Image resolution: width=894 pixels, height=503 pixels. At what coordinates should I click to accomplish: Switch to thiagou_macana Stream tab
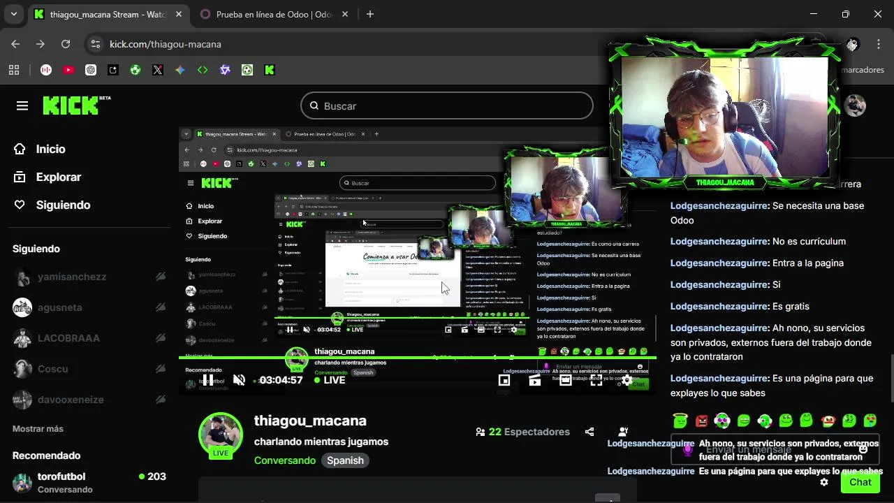[x=108, y=14]
